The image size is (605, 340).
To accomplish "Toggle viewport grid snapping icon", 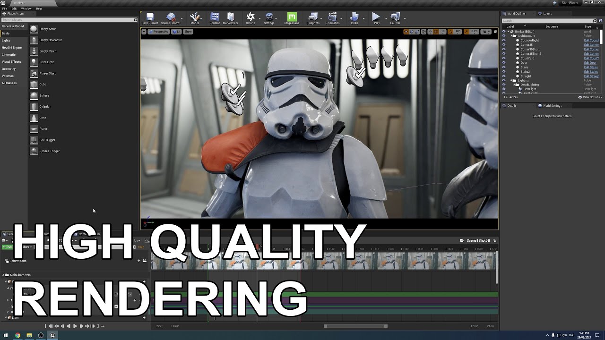I will coord(437,32).
